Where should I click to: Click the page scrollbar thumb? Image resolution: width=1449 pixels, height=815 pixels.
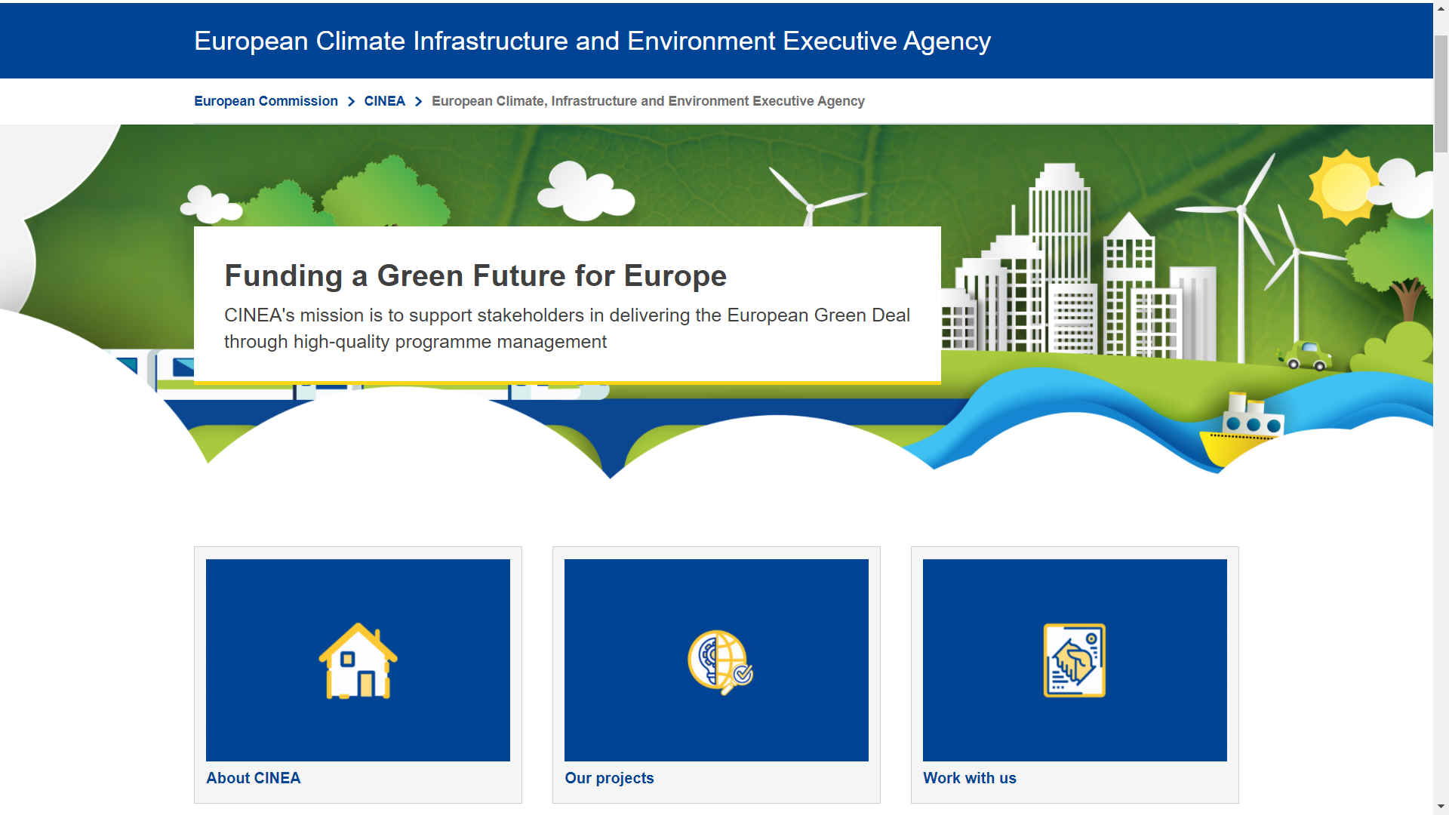(x=1441, y=94)
